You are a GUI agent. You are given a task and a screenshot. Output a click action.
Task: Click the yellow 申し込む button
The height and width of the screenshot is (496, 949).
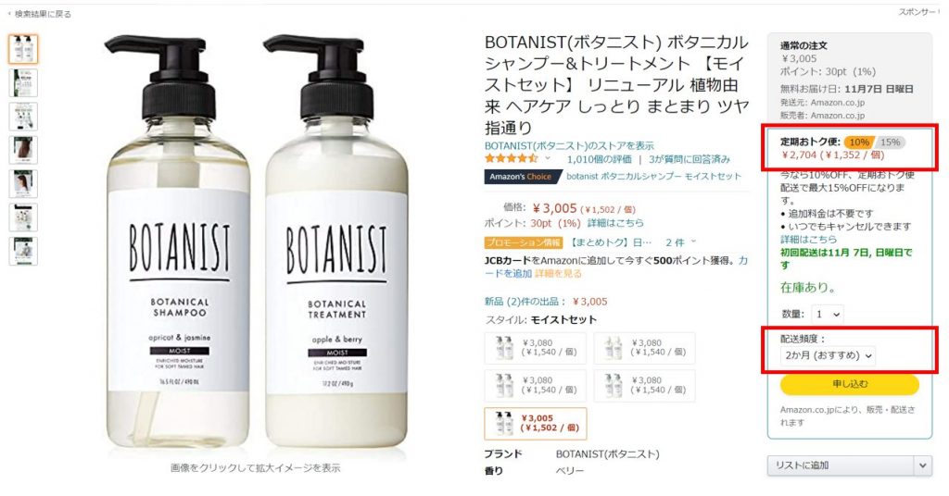849,384
